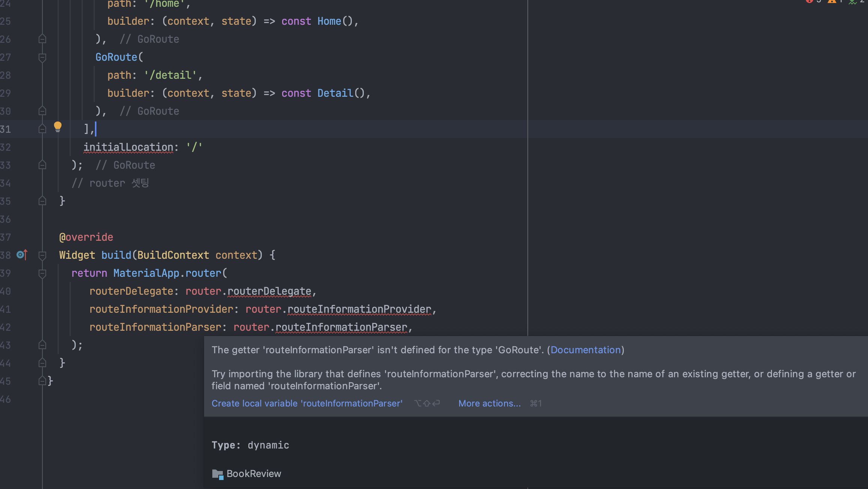Click the '/detail' path string
Screen dimensions: 868x489
click(x=170, y=75)
